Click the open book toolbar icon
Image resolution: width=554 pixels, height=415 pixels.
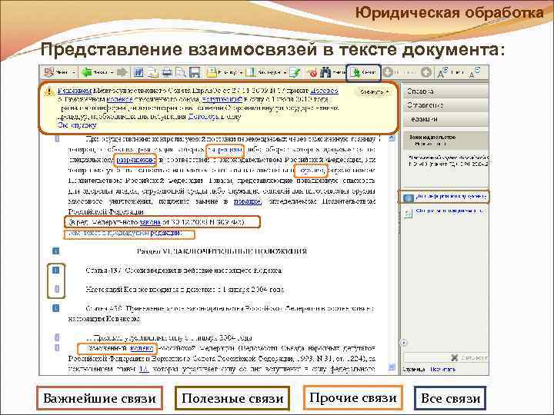pyautogui.click(x=251, y=72)
